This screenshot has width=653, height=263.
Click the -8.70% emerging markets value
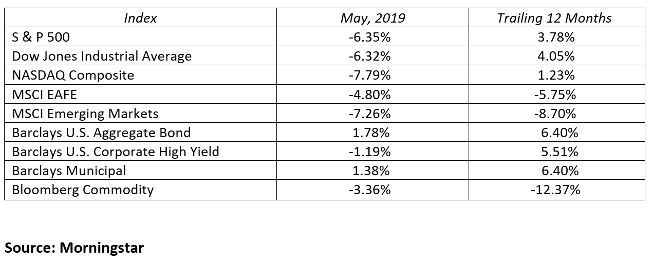tap(556, 114)
